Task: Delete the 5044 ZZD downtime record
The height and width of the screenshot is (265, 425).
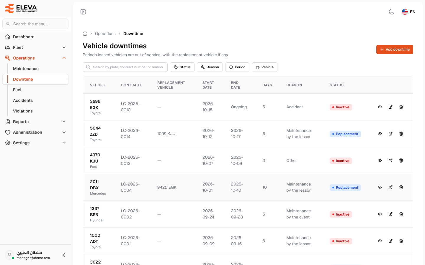Action: pyautogui.click(x=401, y=134)
